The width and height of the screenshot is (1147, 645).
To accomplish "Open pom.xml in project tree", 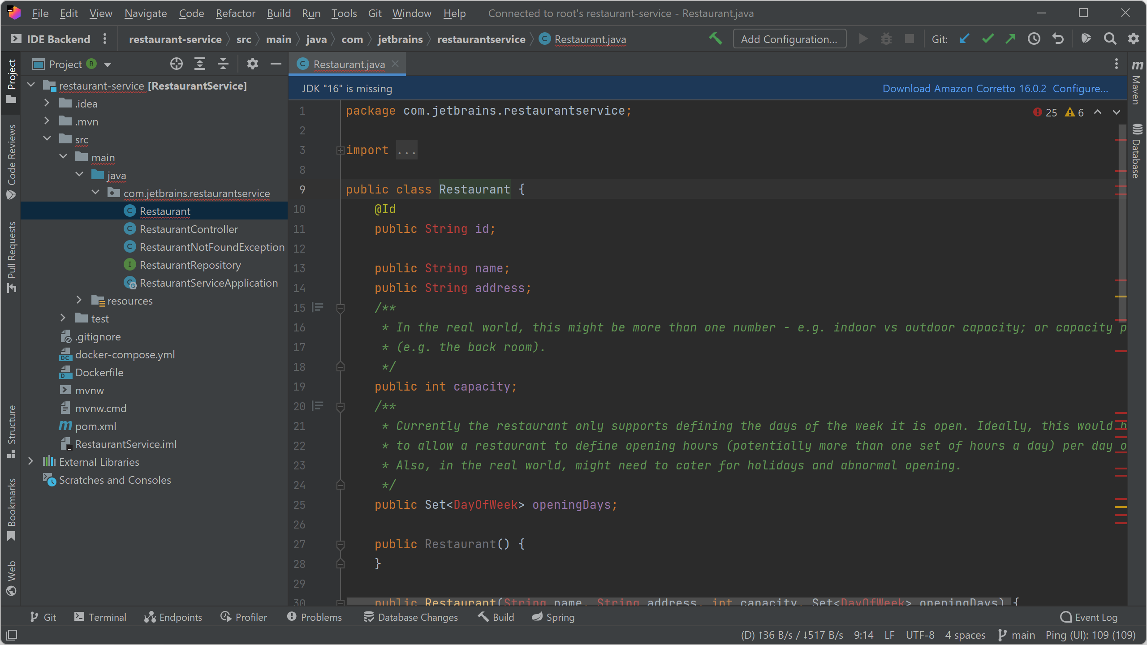I will (95, 426).
